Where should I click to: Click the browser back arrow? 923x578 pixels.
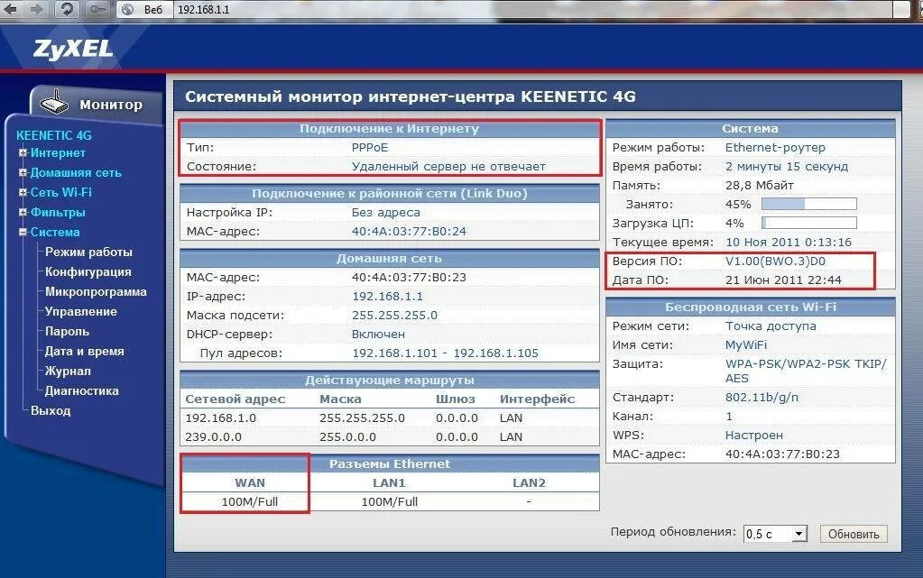pyautogui.click(x=10, y=9)
